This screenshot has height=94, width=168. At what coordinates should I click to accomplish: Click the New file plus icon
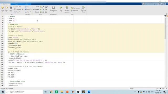(2, 8)
